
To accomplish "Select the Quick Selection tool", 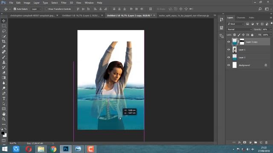I will 4,36.
